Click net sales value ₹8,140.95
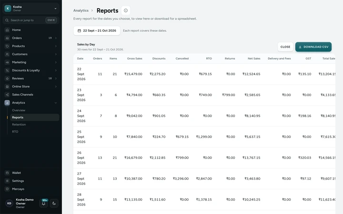Viewport: 343px width, 214px height. point(252,116)
